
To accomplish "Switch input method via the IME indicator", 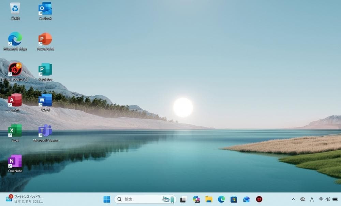I will 311,199.
